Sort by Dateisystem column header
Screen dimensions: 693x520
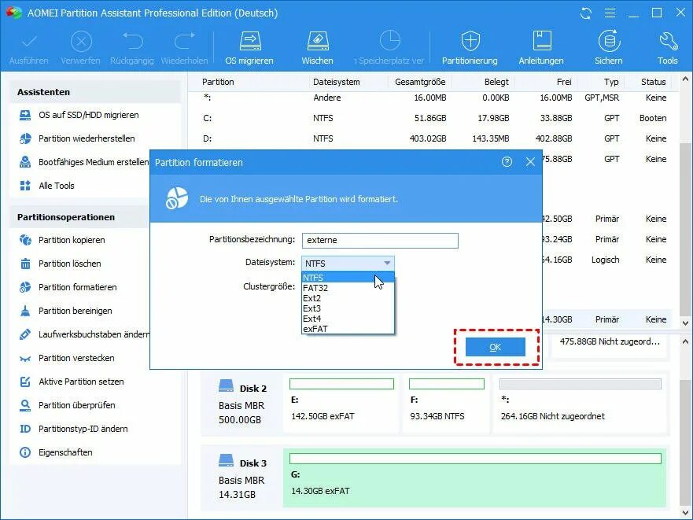click(337, 82)
